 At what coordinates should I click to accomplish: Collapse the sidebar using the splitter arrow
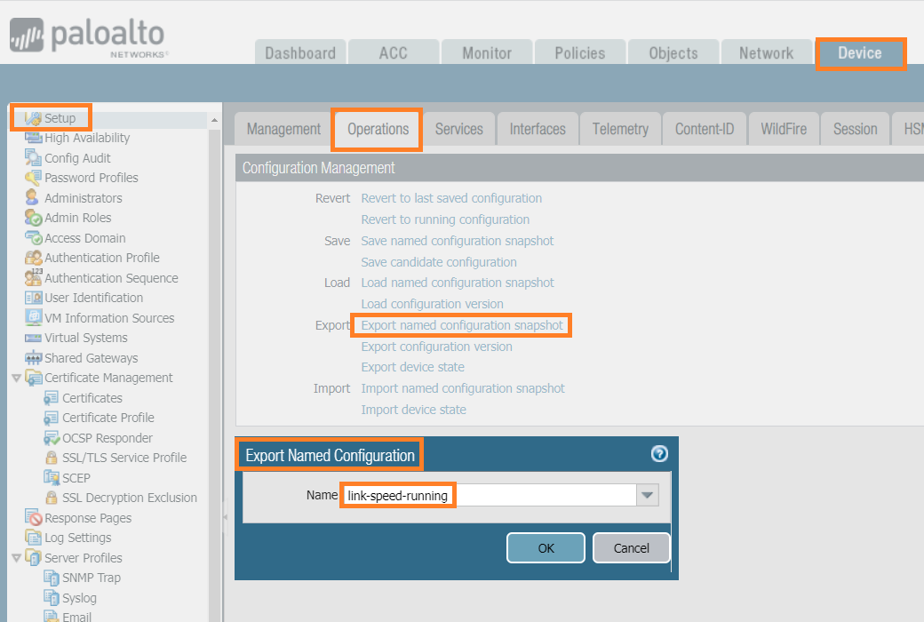[x=225, y=517]
